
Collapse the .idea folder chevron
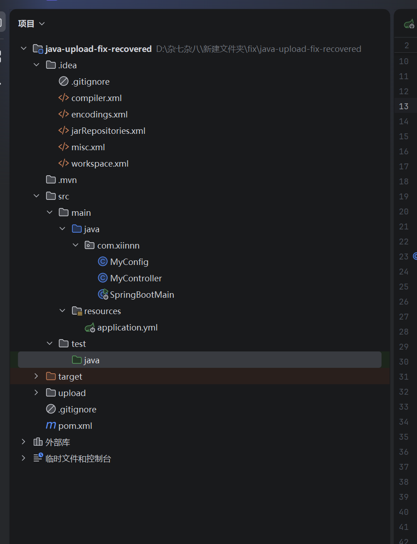[36, 65]
